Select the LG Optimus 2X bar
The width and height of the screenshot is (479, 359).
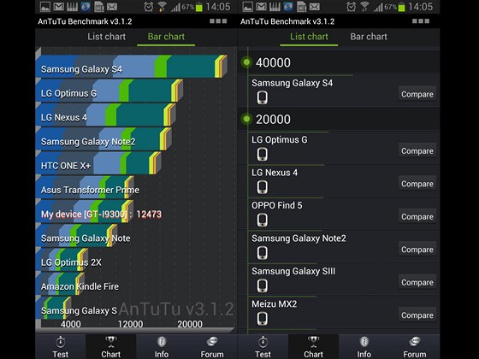pos(62,259)
